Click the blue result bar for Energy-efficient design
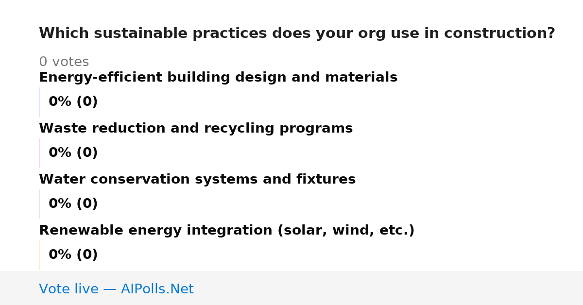This screenshot has height=305, width=583. (39, 102)
